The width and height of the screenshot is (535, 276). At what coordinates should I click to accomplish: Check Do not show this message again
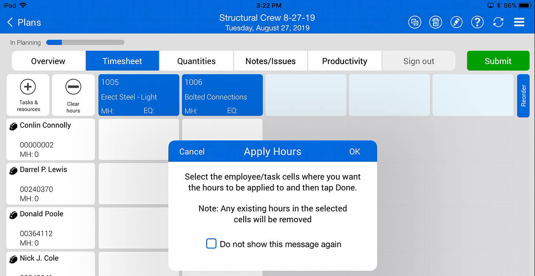tap(211, 244)
